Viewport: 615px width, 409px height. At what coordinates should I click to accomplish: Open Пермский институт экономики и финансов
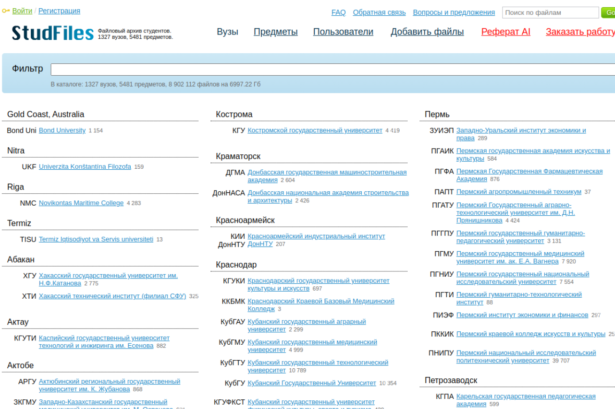pyautogui.click(x=522, y=315)
